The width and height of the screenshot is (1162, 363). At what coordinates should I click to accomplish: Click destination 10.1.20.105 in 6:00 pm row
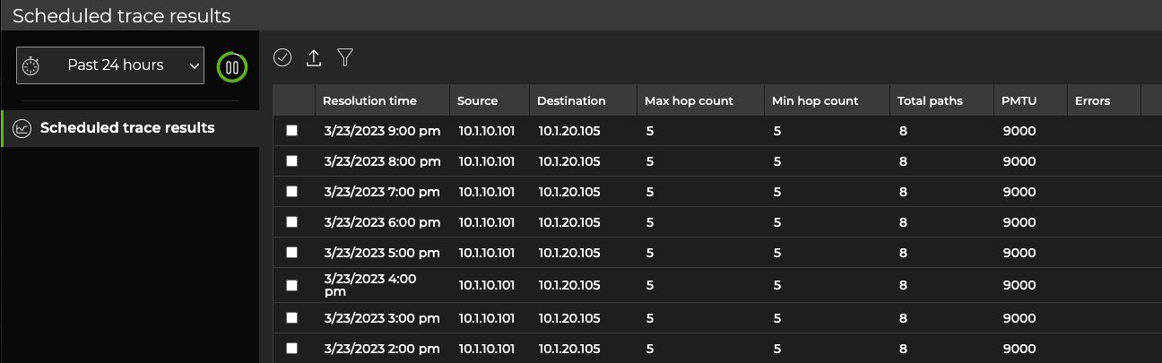pyautogui.click(x=569, y=222)
